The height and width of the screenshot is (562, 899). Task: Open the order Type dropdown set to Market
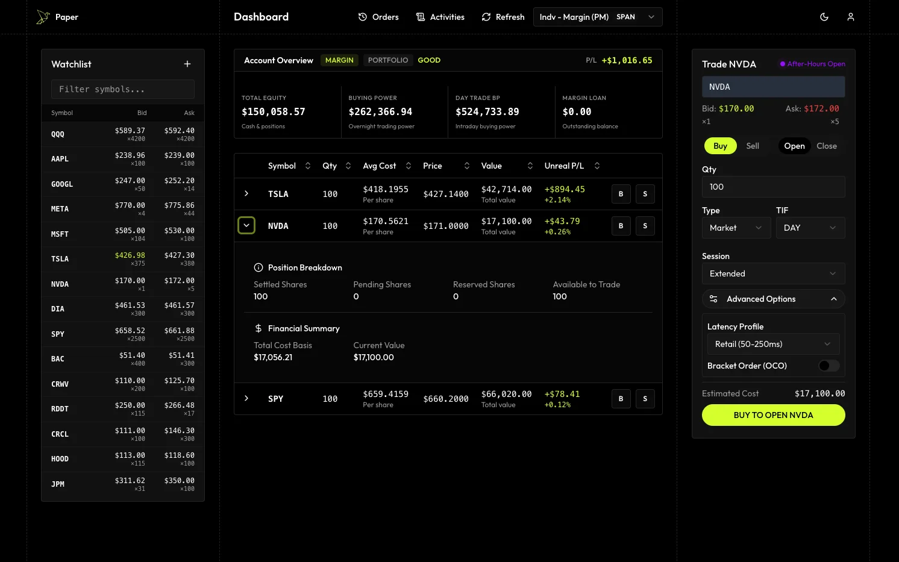pos(736,228)
